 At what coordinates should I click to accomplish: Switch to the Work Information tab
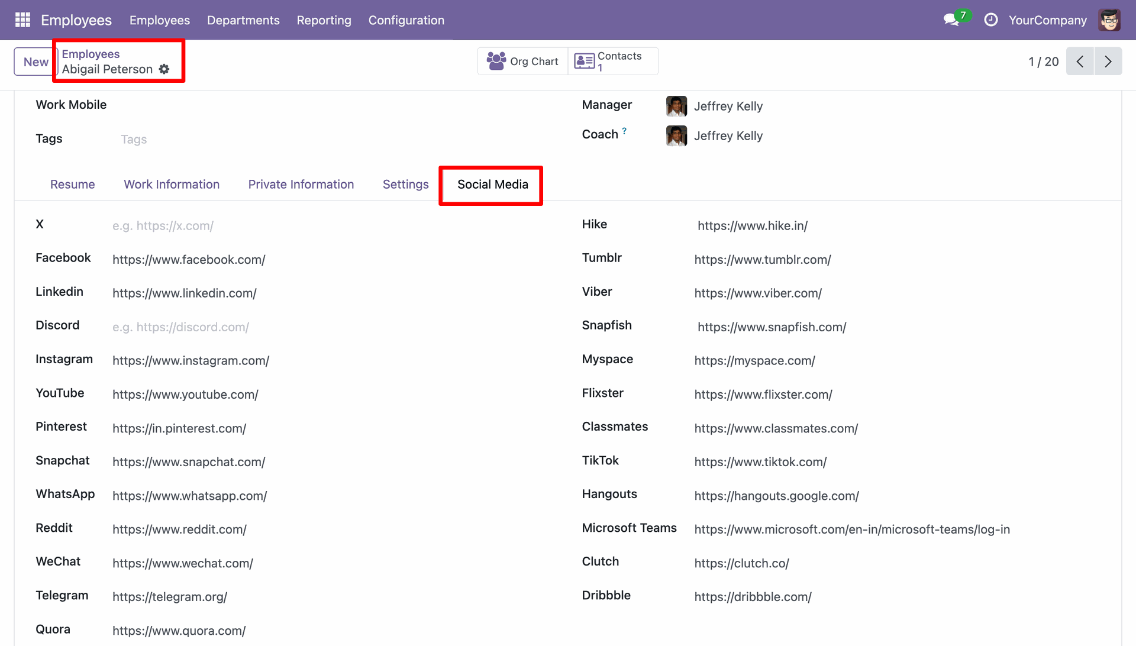coord(172,185)
